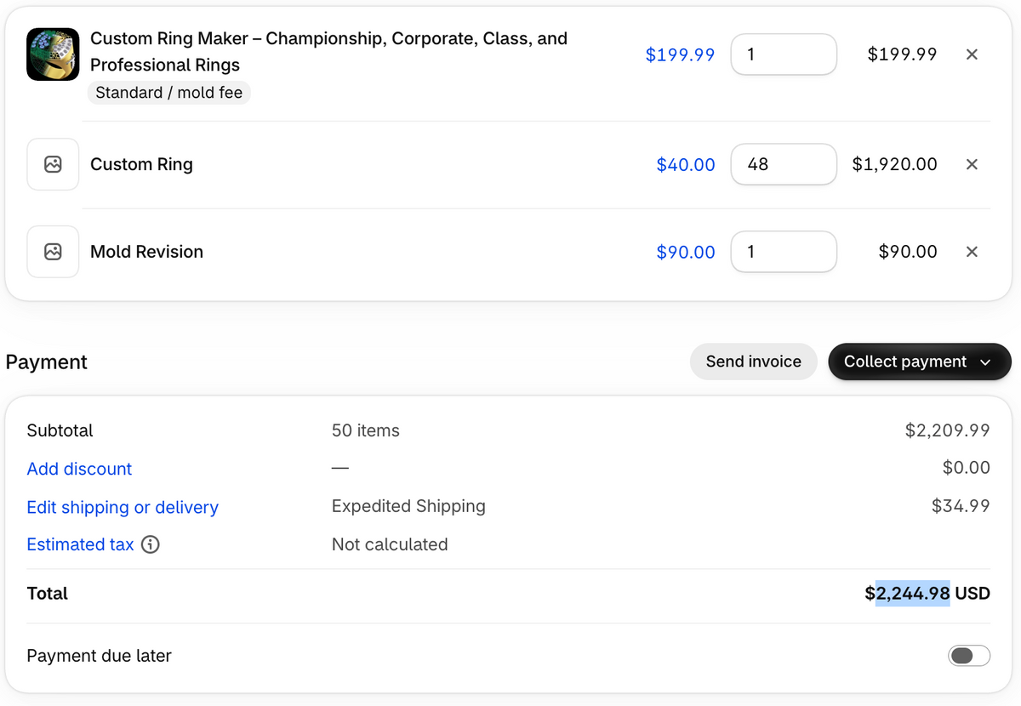The image size is (1021, 706).
Task: Toggle the Payment due later switch
Action: click(x=969, y=656)
